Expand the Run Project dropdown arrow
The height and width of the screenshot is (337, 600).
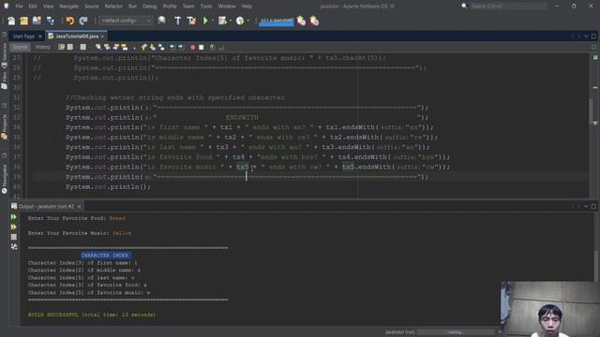(x=213, y=21)
